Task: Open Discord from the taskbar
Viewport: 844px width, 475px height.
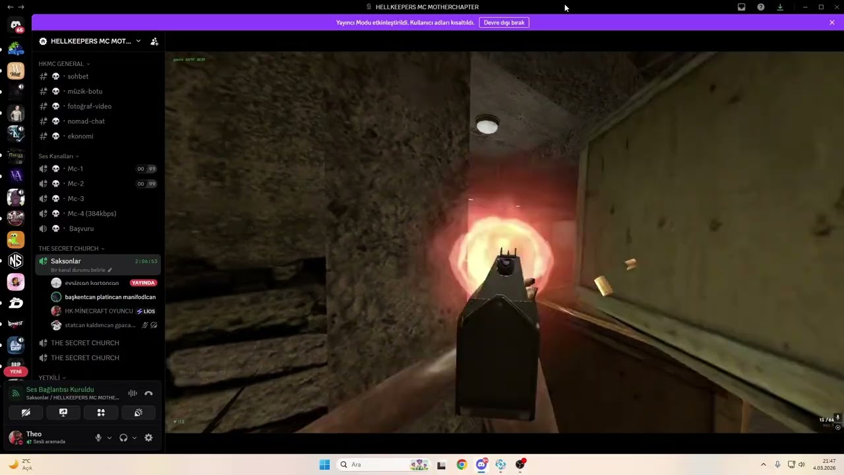Action: point(481,464)
